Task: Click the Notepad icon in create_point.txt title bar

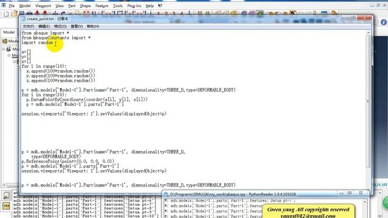Action: pyautogui.click(x=24, y=19)
